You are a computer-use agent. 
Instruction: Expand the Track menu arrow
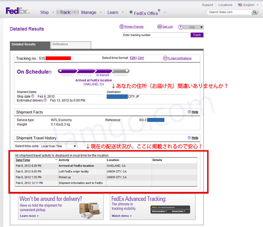pos(75,12)
